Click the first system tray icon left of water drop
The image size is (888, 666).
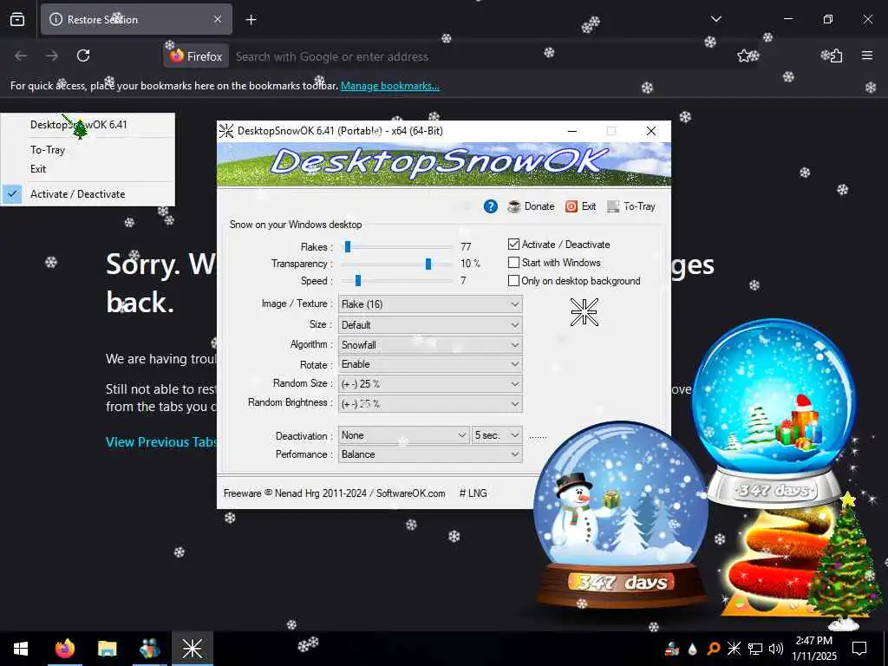click(672, 649)
